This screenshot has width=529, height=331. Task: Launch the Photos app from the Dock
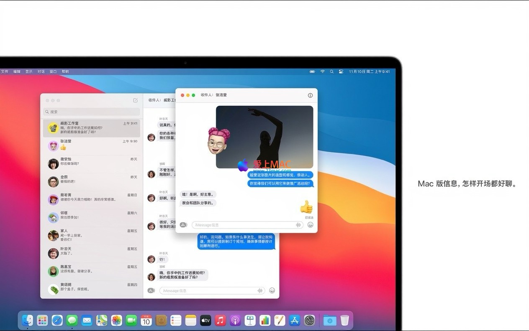tap(117, 321)
